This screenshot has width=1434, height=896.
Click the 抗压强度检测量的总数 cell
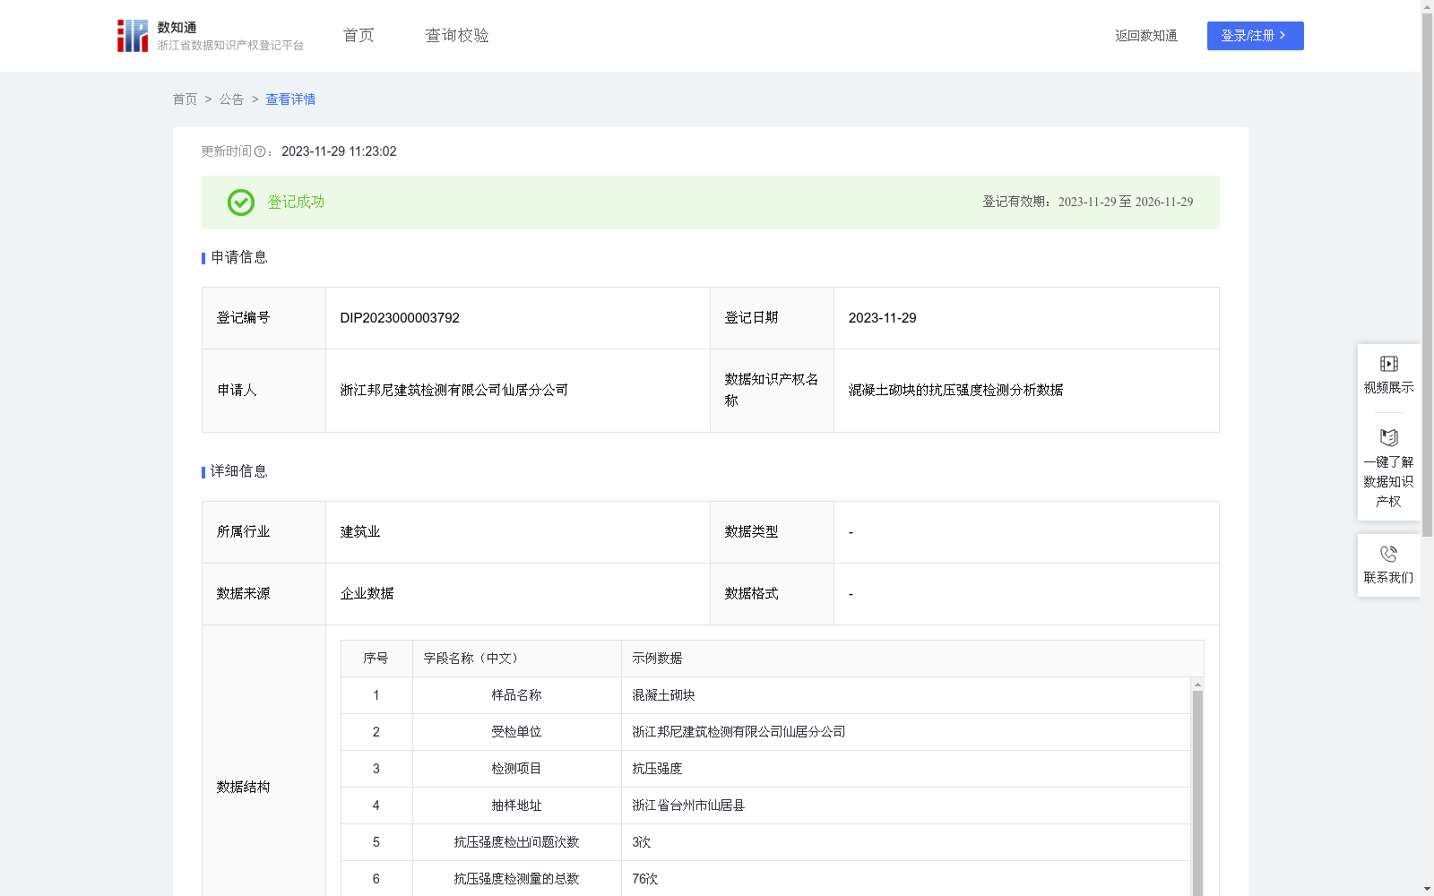click(x=516, y=879)
